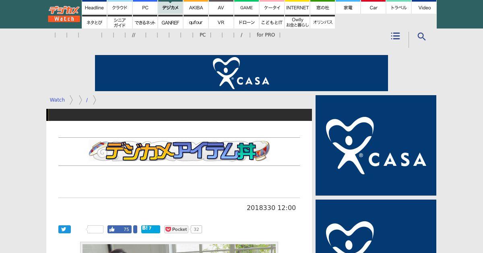Open the ドローン tab
The height and width of the screenshot is (253, 483).
click(246, 22)
